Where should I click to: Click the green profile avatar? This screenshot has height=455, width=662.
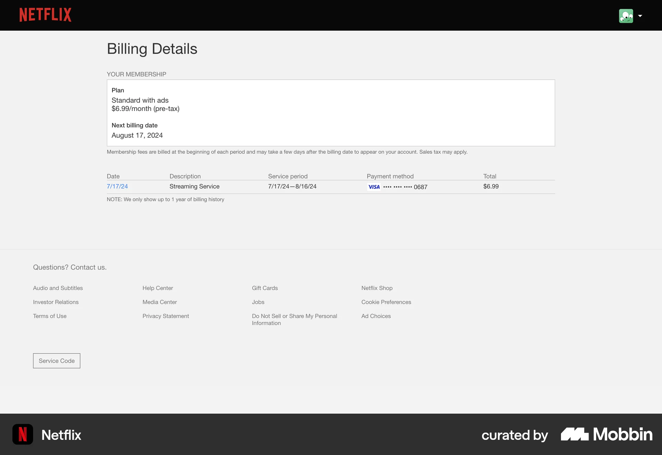(626, 16)
